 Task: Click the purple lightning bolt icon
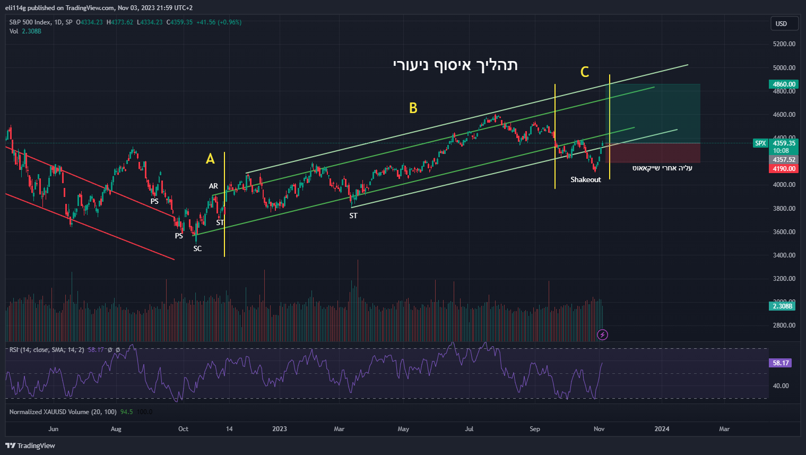[602, 334]
